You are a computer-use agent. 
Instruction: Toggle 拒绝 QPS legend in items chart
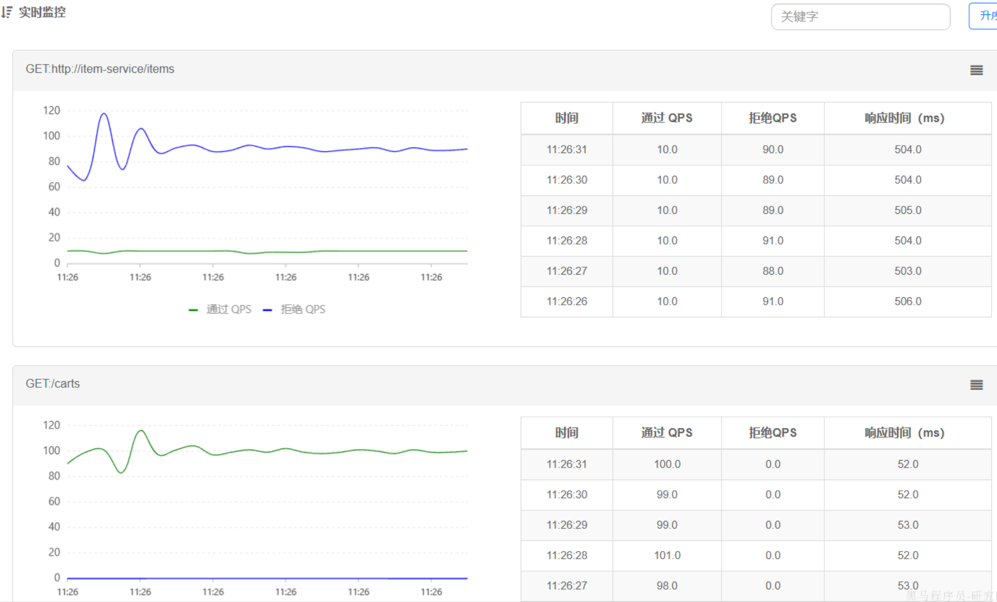coord(294,309)
